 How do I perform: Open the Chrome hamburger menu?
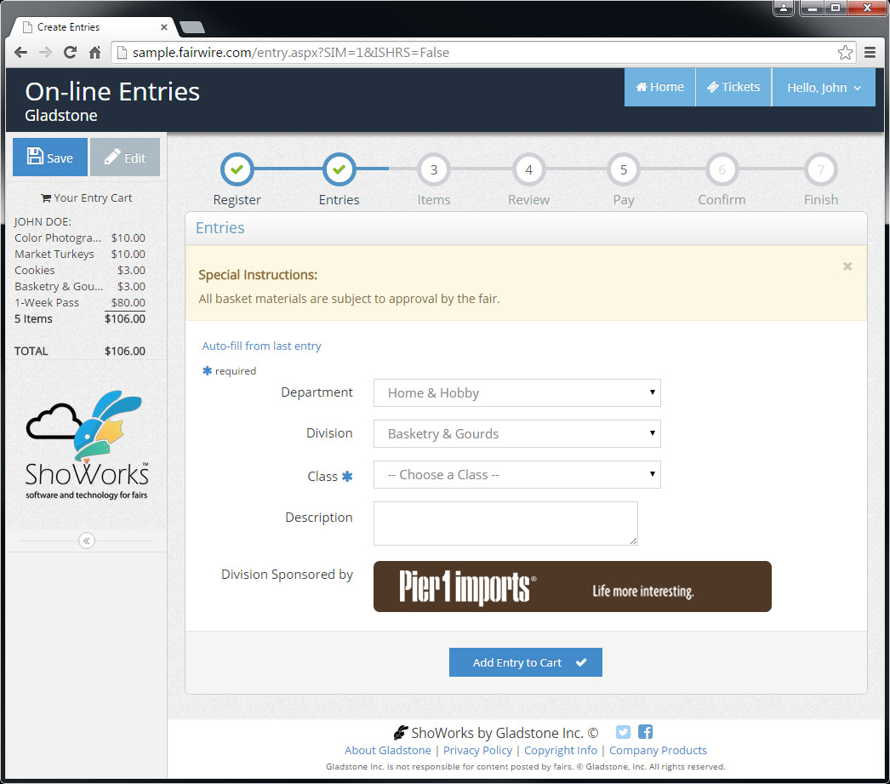pyautogui.click(x=870, y=53)
